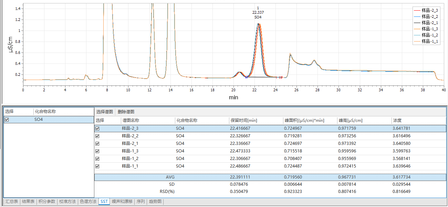Sort by the 保留时间[min] column header

click(x=243, y=120)
